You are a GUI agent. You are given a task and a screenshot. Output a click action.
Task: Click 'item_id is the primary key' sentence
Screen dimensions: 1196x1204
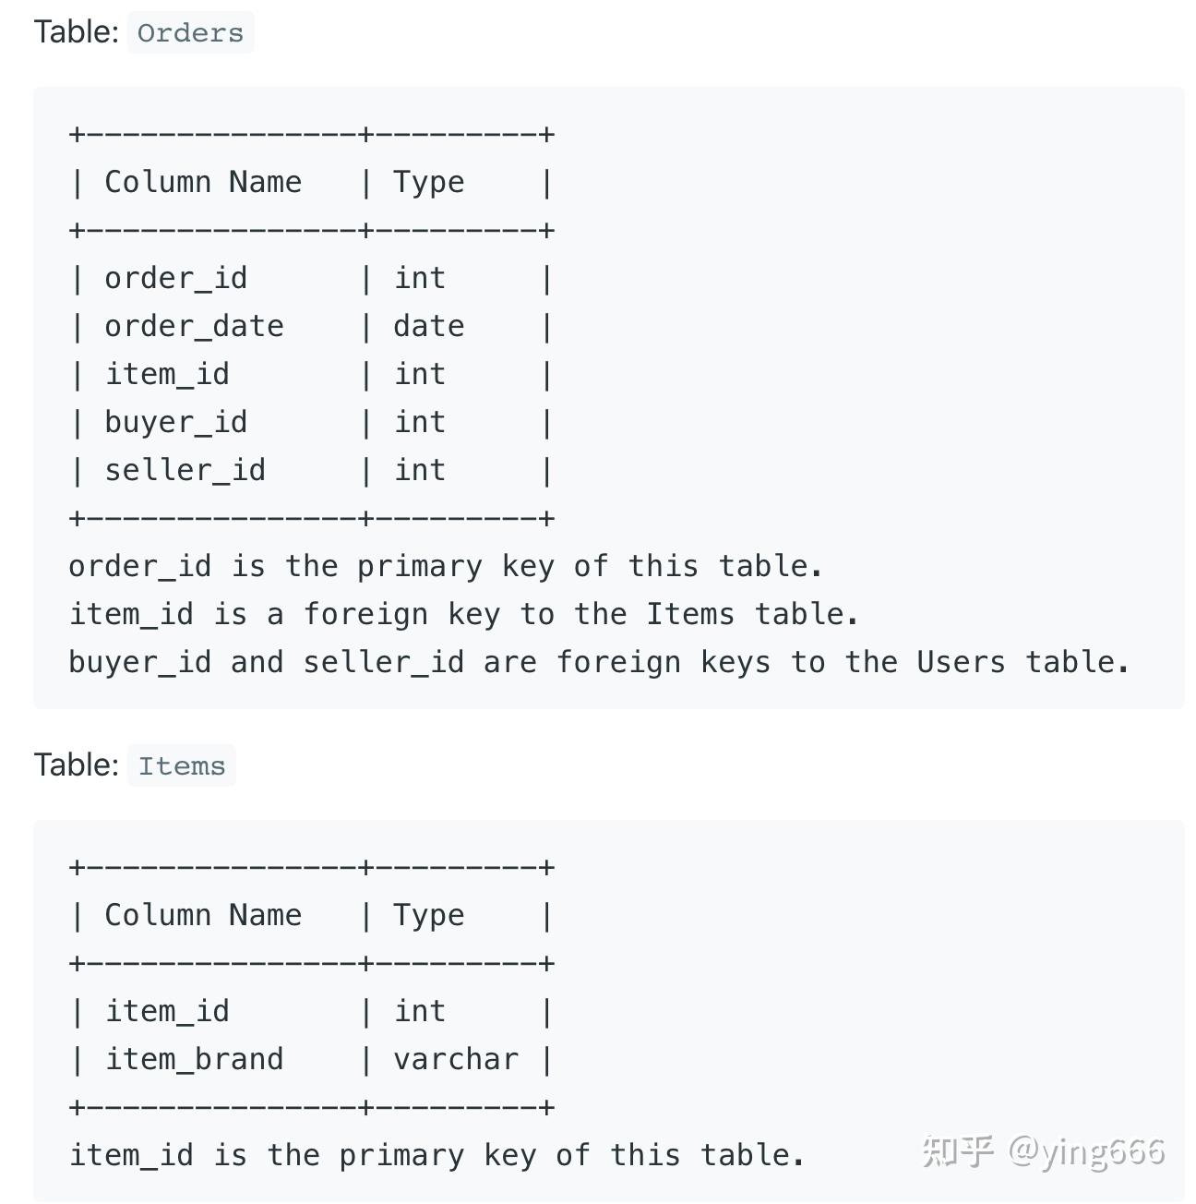pyautogui.click(x=437, y=1155)
